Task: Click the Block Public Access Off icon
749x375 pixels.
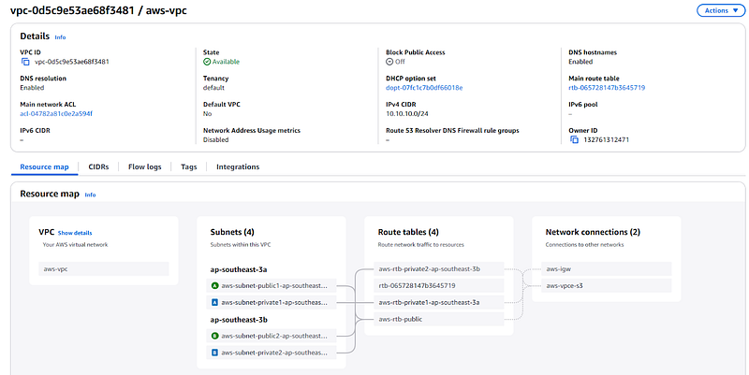Action: (x=389, y=62)
